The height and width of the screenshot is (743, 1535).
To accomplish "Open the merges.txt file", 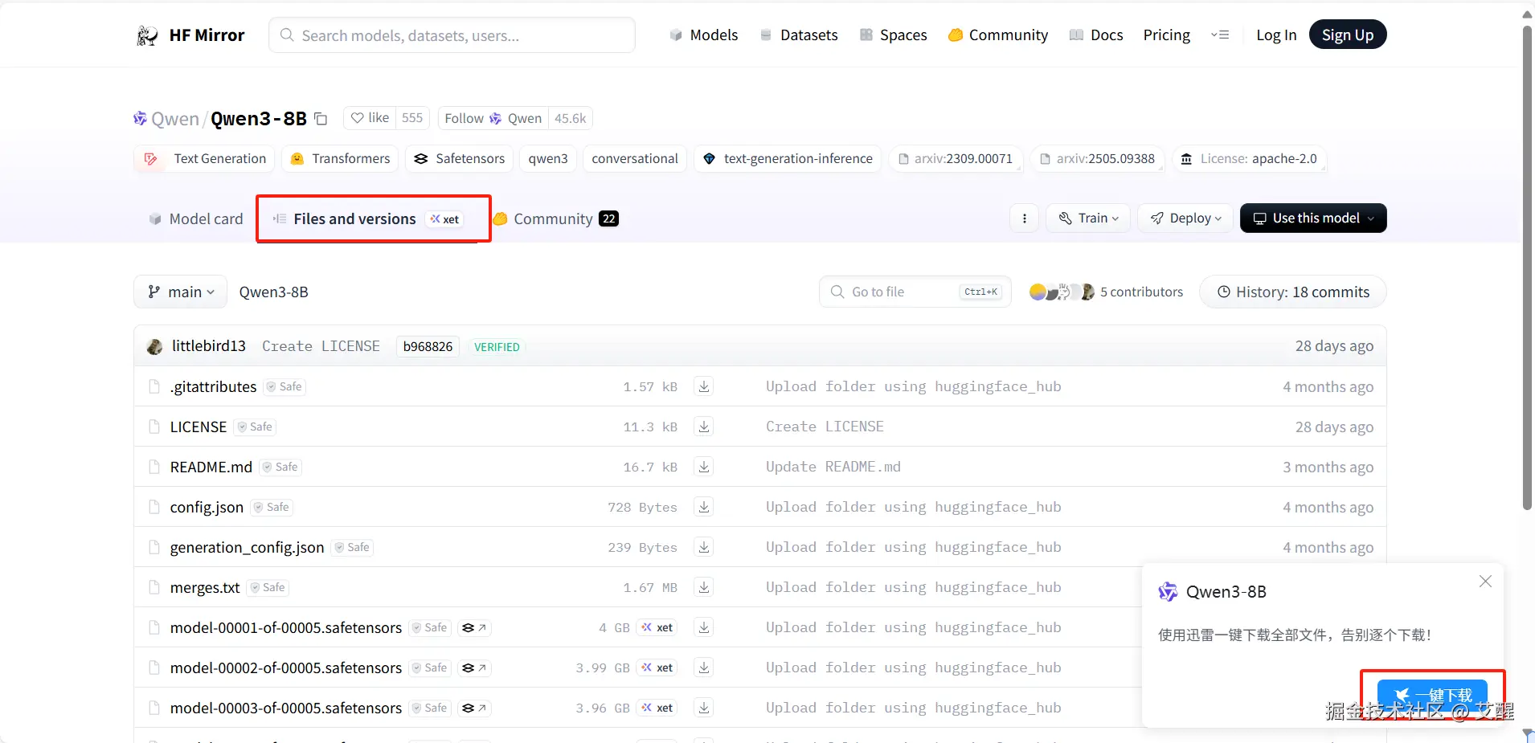I will [205, 588].
